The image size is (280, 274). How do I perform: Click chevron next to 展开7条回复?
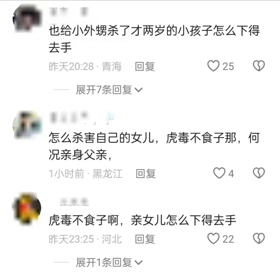tap(139, 90)
